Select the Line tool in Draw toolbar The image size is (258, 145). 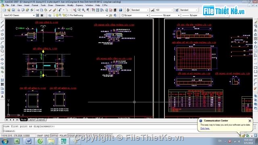tap(2, 22)
